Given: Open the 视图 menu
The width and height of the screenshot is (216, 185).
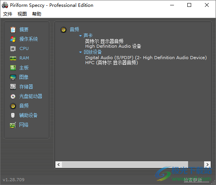Looking at the screenshot, I should [x=22, y=14].
